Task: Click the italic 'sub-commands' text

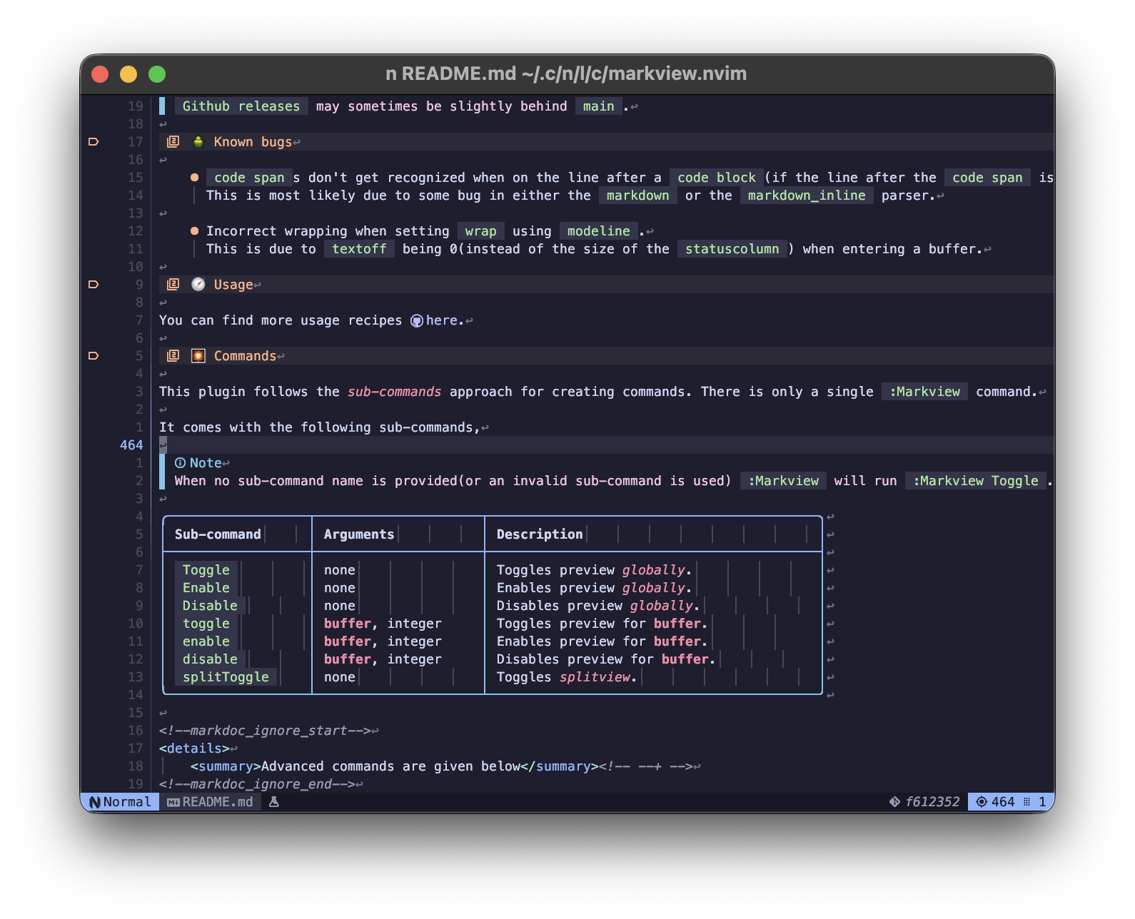Action: tap(395, 392)
